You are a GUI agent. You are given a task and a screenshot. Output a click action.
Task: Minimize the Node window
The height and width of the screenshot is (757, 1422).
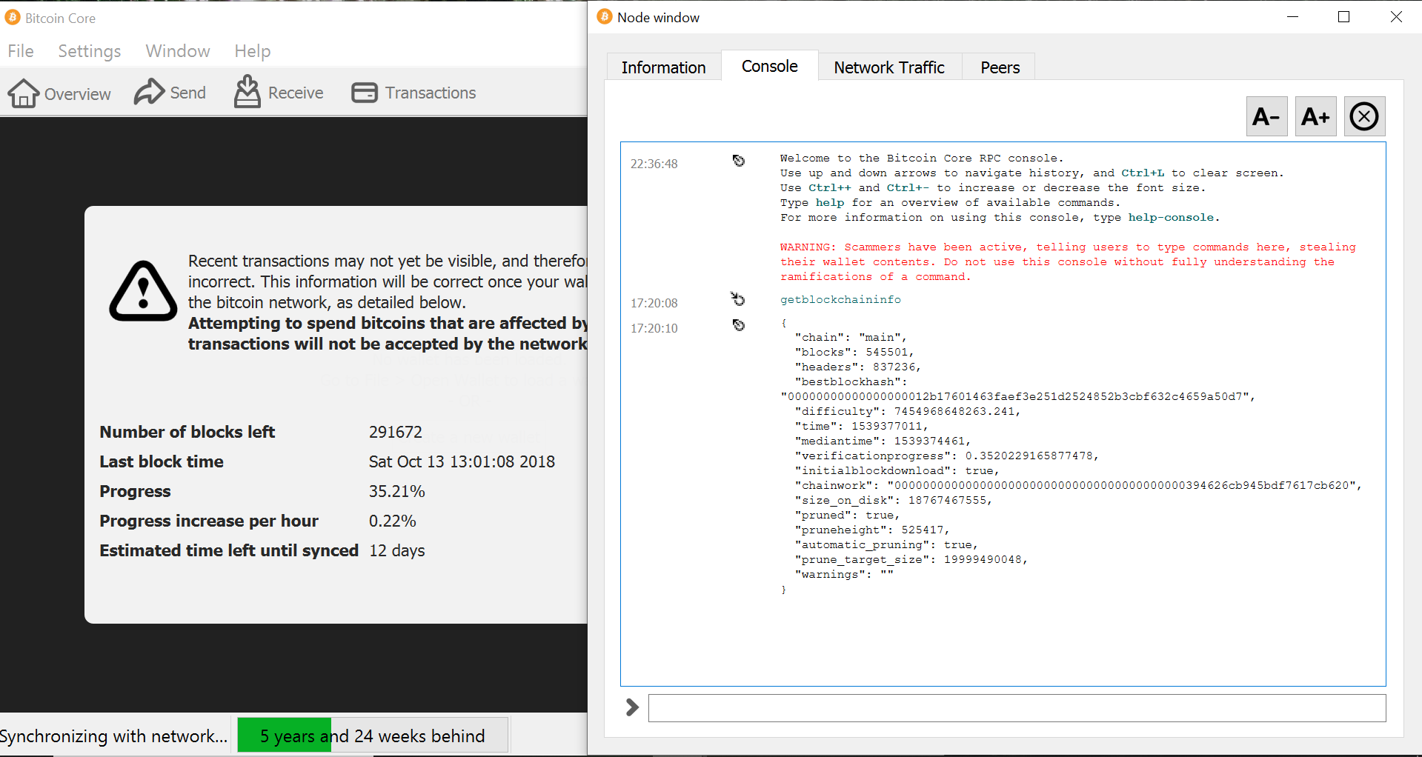1293,16
